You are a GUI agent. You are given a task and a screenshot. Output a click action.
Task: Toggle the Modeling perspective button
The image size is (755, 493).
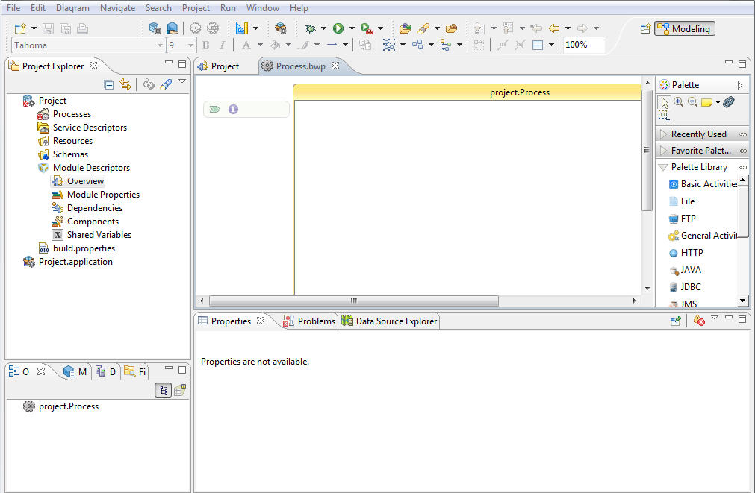pos(685,28)
